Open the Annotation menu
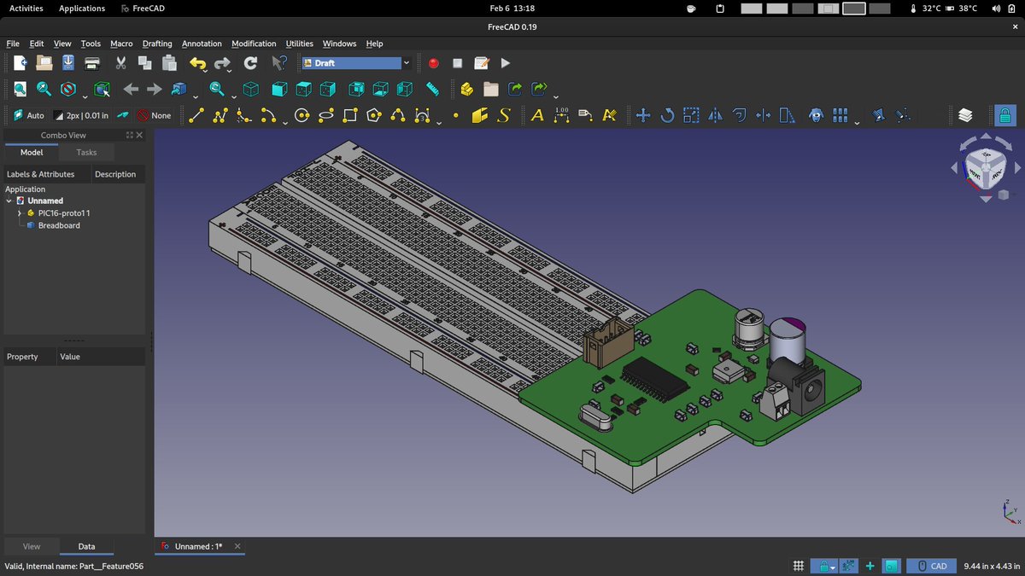Viewport: 1025px width, 576px height. 202,44
